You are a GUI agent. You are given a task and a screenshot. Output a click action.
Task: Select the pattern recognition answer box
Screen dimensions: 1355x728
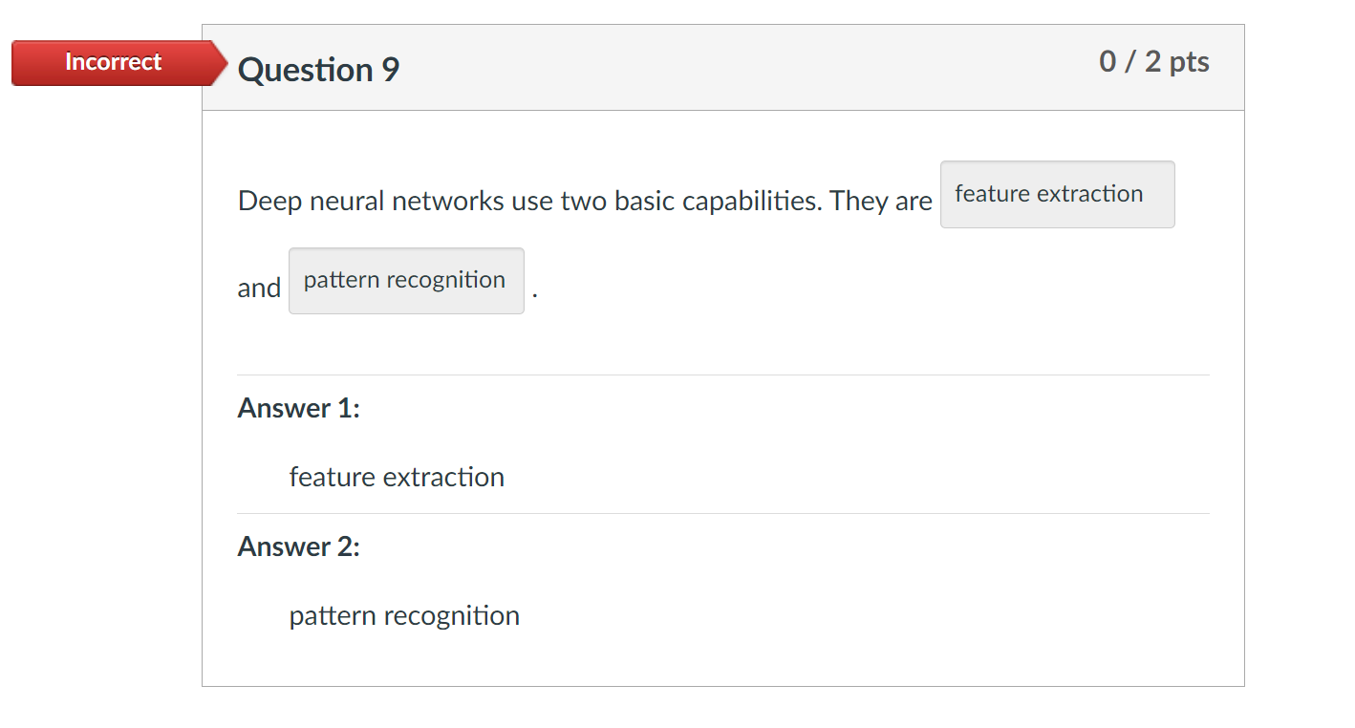(405, 280)
